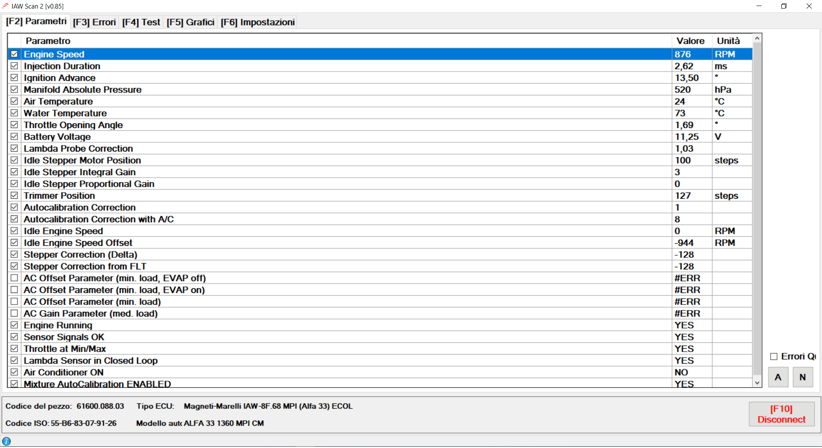
Task: Switch to the [F3] Errori tab
Action: pos(94,22)
